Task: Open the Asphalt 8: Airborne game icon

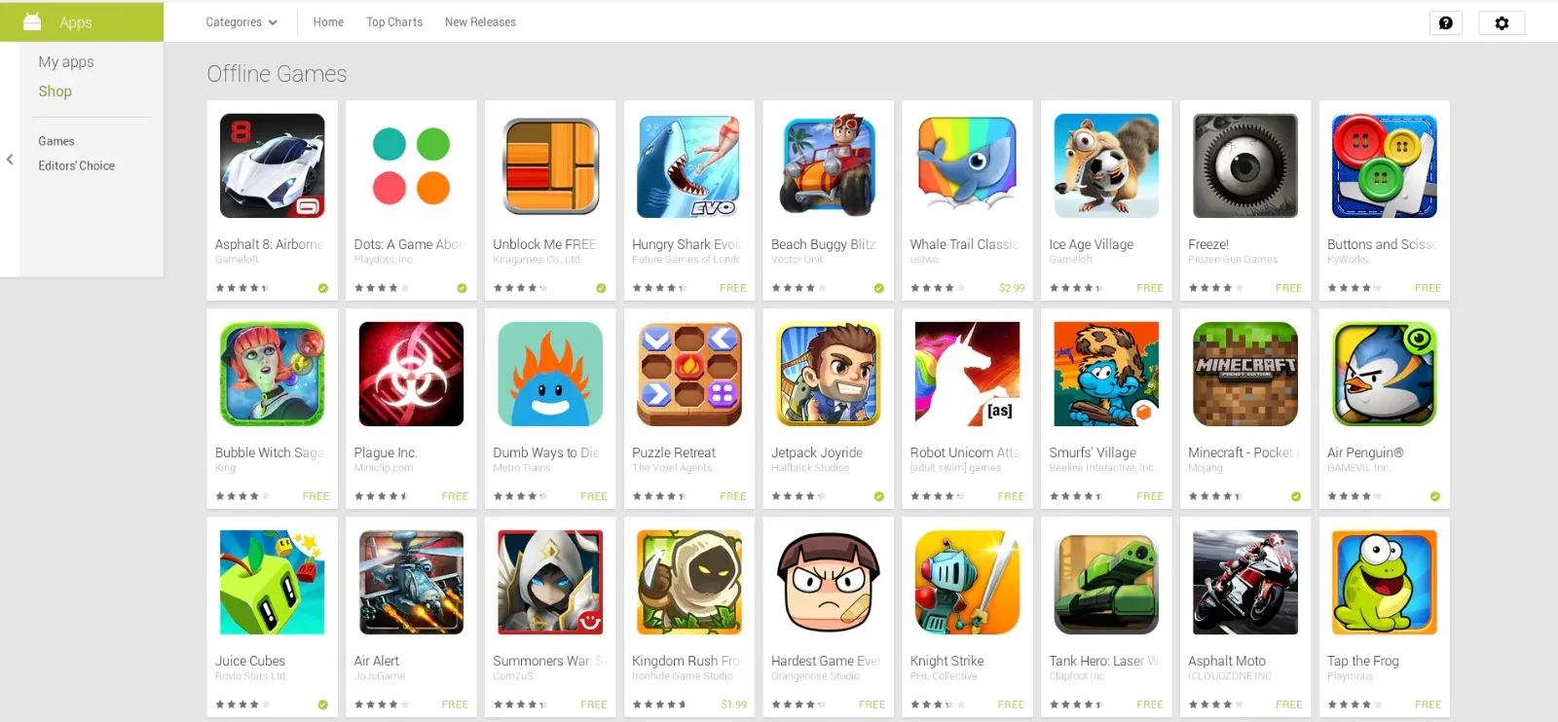Action: (272, 165)
